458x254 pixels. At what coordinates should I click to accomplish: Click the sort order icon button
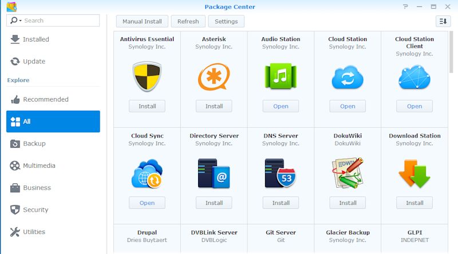click(443, 21)
